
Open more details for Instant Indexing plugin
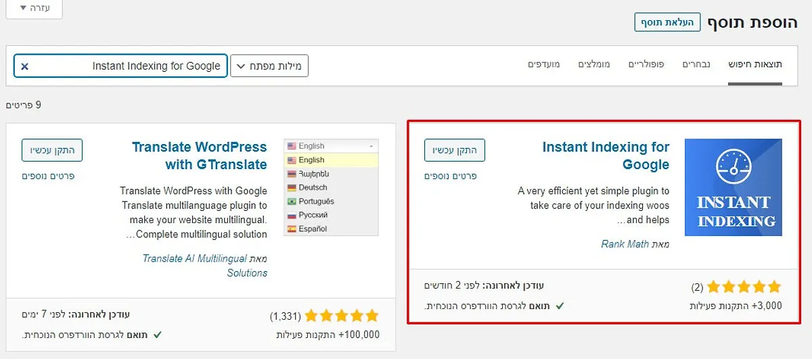tap(451, 176)
